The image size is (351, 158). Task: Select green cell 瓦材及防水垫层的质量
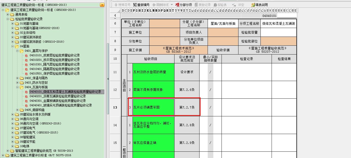[153, 72]
